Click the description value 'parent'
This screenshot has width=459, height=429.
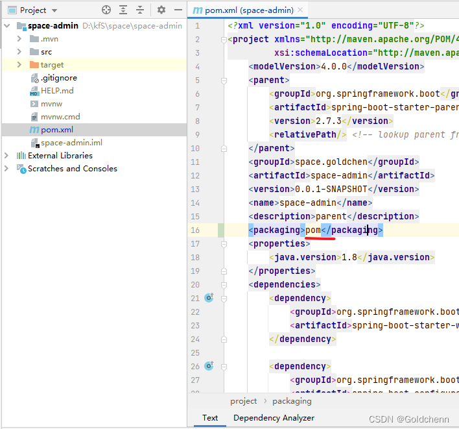[331, 217]
